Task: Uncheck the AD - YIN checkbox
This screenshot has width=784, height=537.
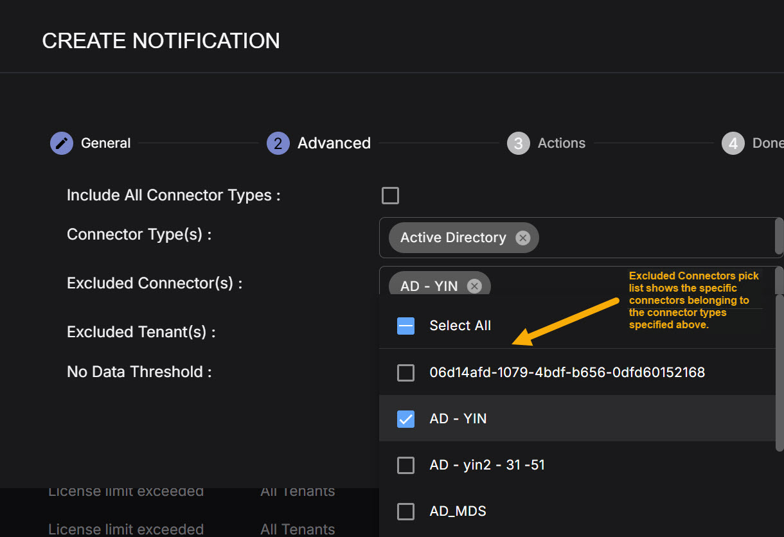Action: point(406,419)
